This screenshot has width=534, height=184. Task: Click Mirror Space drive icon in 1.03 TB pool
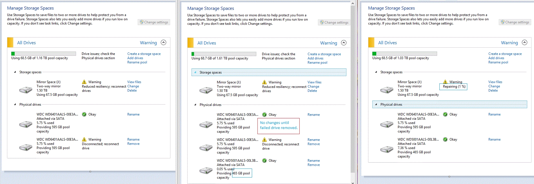tap(387, 90)
